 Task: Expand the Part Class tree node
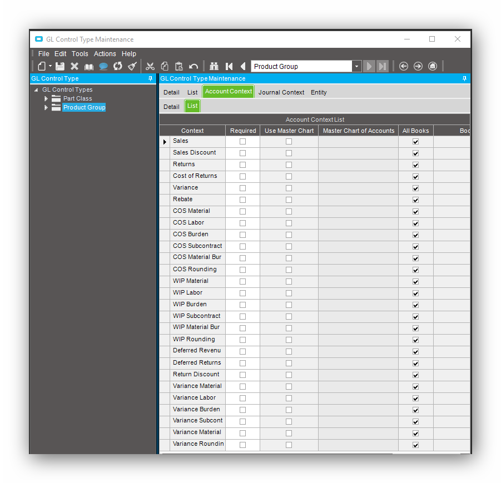point(46,98)
